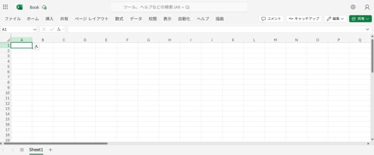374x155 pixels.
Task: Click the Book file name
Action: coord(34,7)
